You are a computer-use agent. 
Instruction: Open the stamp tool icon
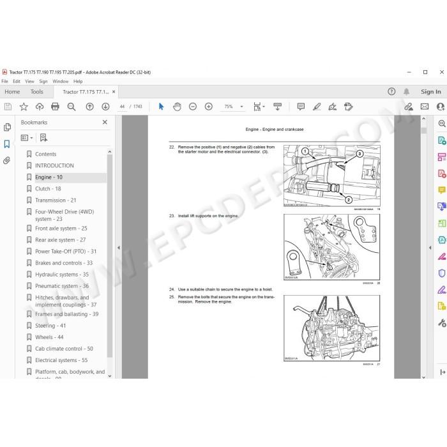pos(349,107)
